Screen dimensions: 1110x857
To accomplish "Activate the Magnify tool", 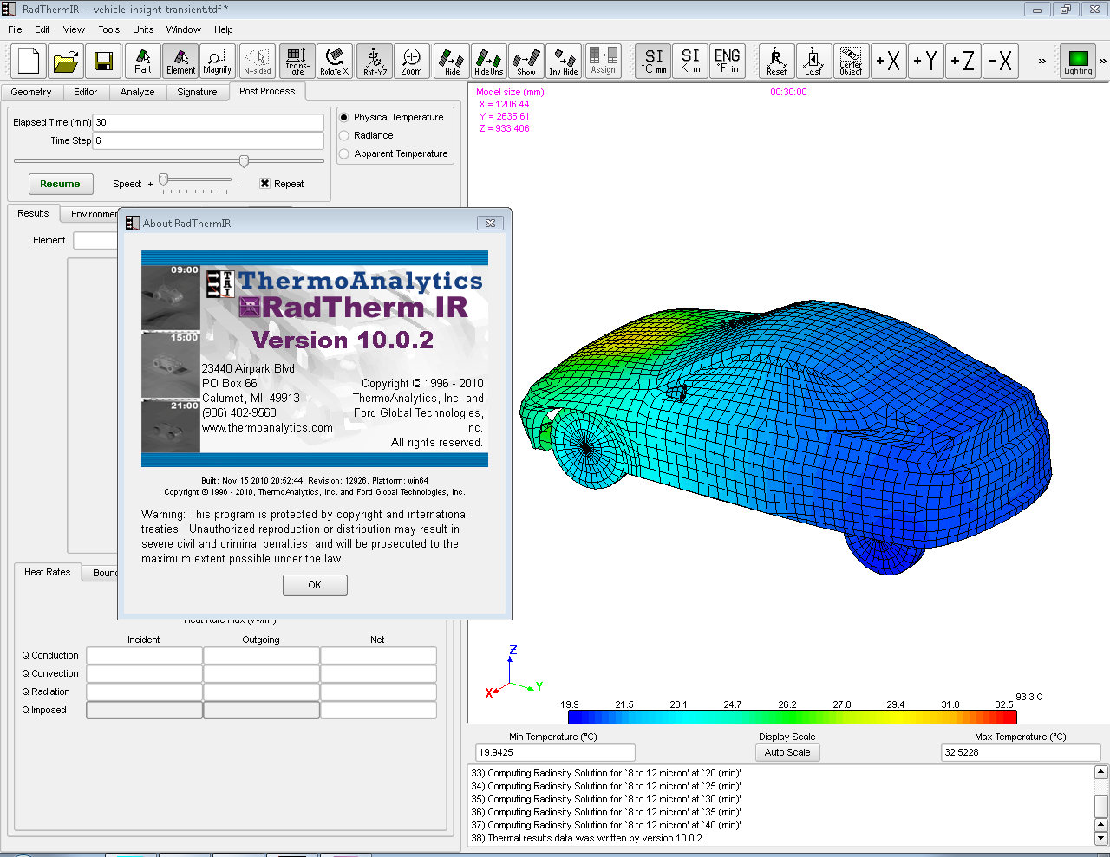I will tap(218, 62).
